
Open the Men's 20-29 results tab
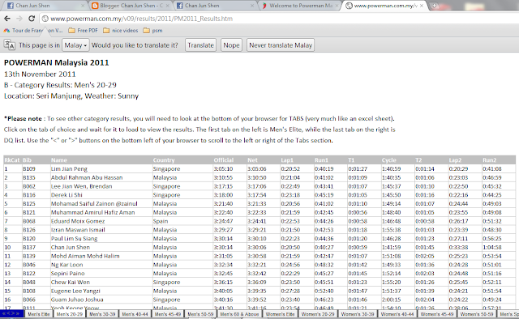[70, 314]
